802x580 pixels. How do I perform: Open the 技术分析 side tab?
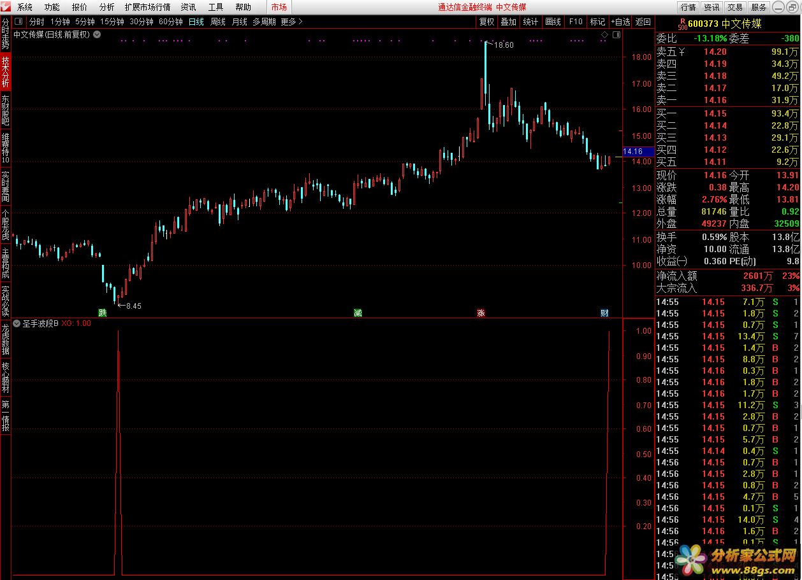5,73
